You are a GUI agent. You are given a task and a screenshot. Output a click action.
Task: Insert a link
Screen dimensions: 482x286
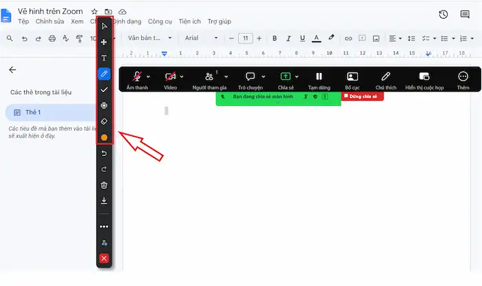pyautogui.click(x=348, y=38)
